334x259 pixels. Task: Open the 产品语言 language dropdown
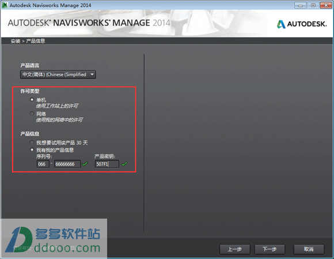pyautogui.click(x=58, y=74)
